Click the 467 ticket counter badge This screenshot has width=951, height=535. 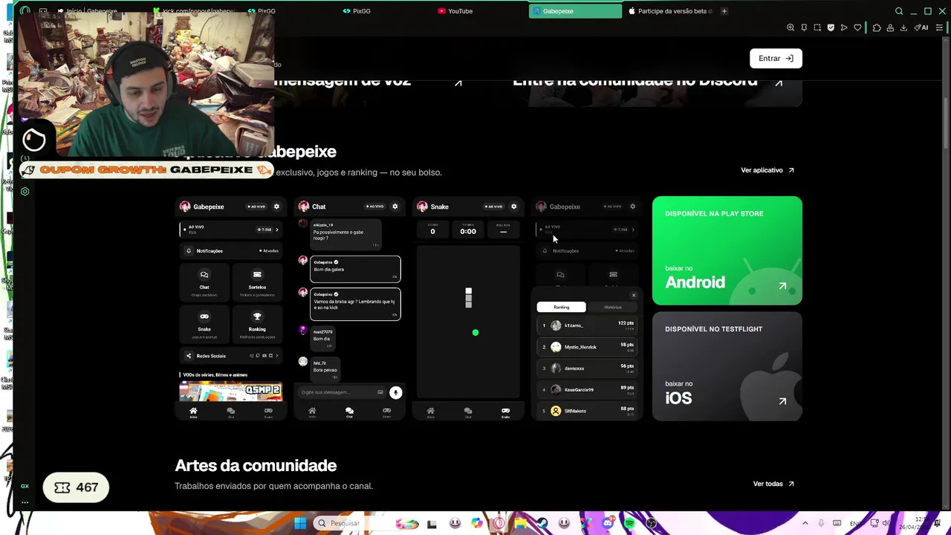pos(76,487)
